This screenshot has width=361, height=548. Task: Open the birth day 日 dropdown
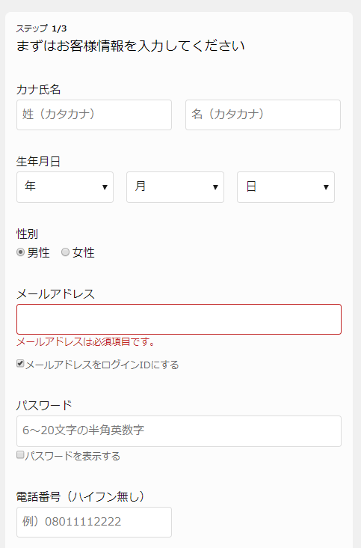point(286,187)
